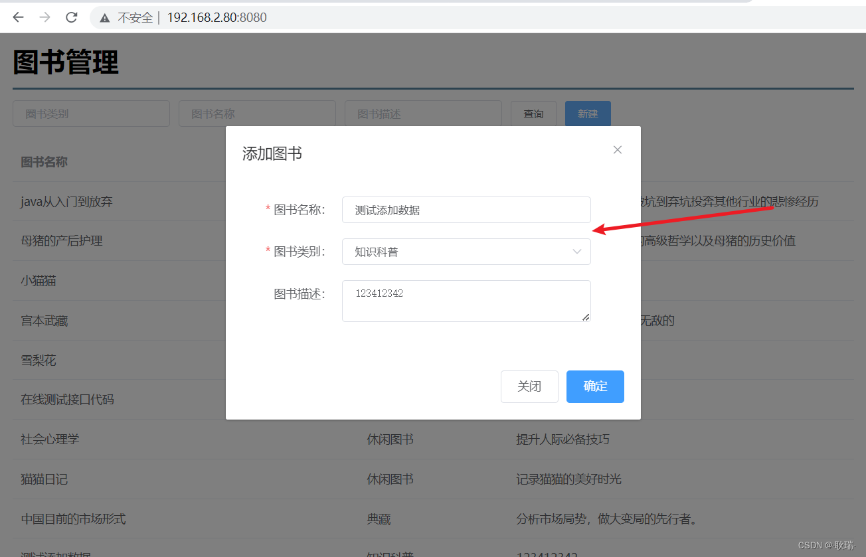Click the 查询 button
Image resolution: width=866 pixels, height=557 pixels.
(533, 114)
